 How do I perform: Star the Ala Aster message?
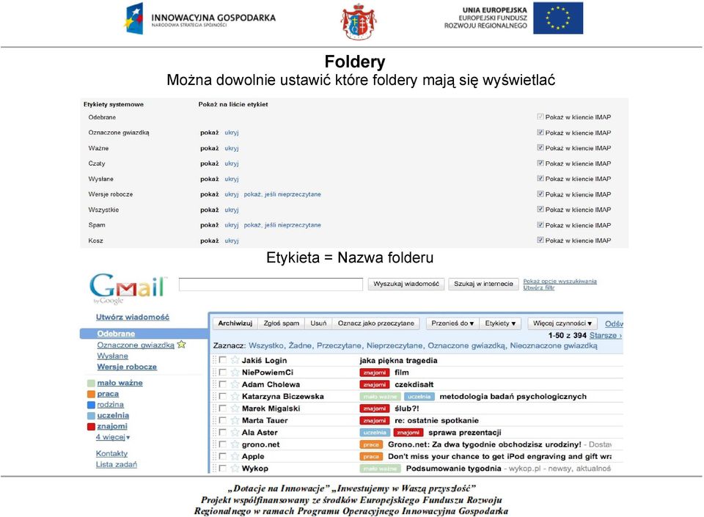(x=235, y=432)
